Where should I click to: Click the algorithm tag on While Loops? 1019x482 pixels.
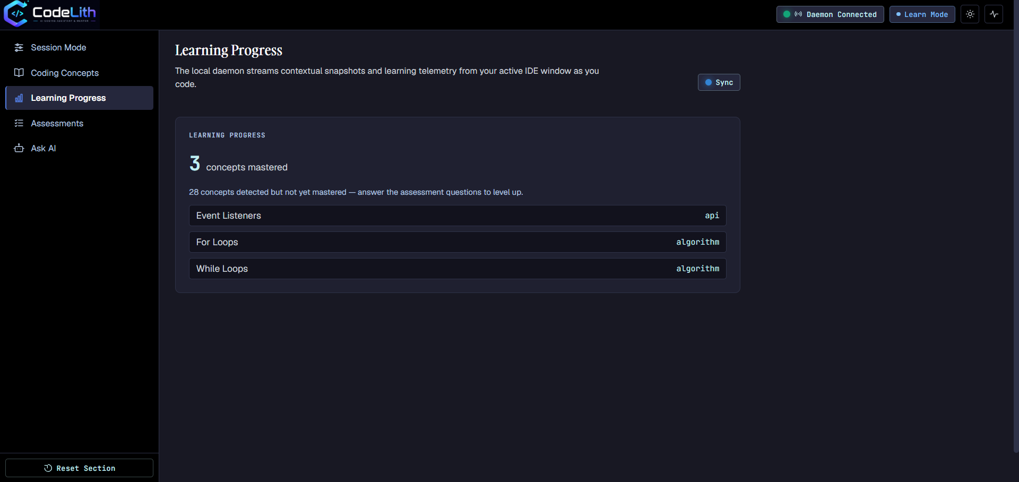[x=697, y=269]
